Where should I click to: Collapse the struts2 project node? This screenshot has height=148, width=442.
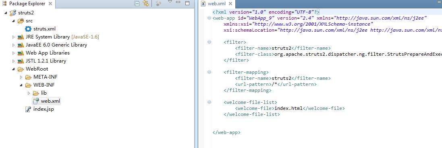click(x=6, y=13)
